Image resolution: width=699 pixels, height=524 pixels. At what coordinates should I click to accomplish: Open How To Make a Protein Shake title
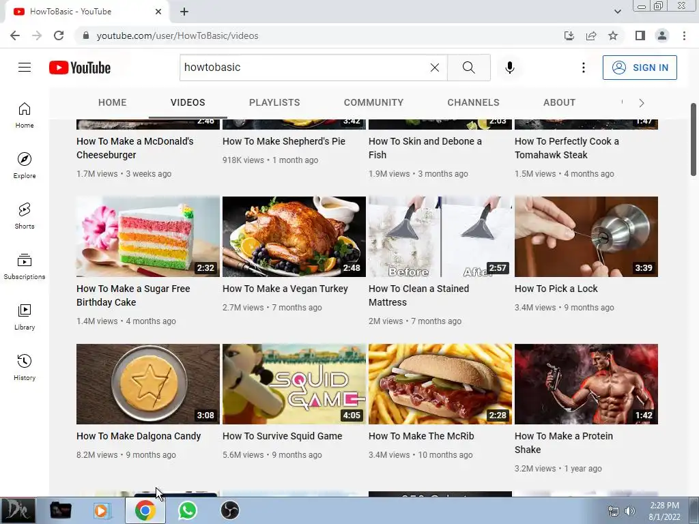coord(563,443)
